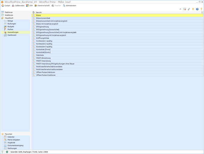204x154 pixels.
Task: Click the green status indicator circle
Action: click(x=7, y=152)
